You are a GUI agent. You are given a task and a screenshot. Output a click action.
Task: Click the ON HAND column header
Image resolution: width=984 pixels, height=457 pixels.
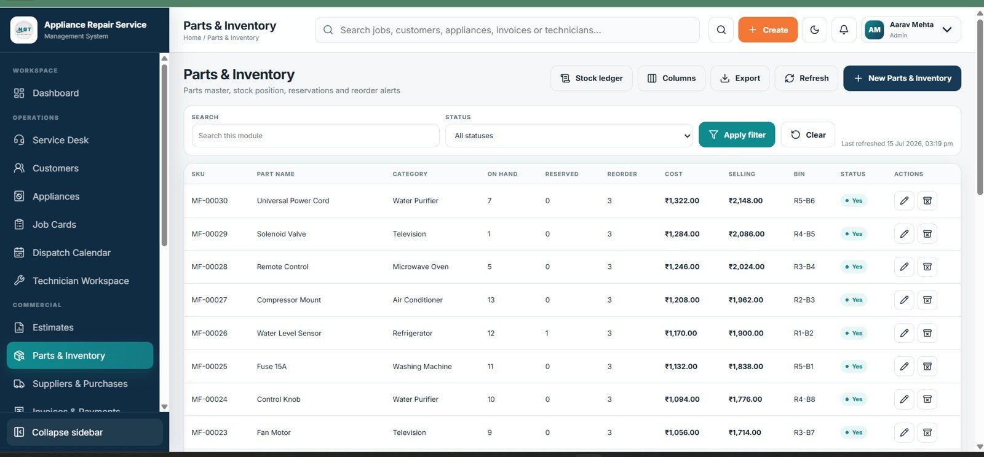coord(502,174)
